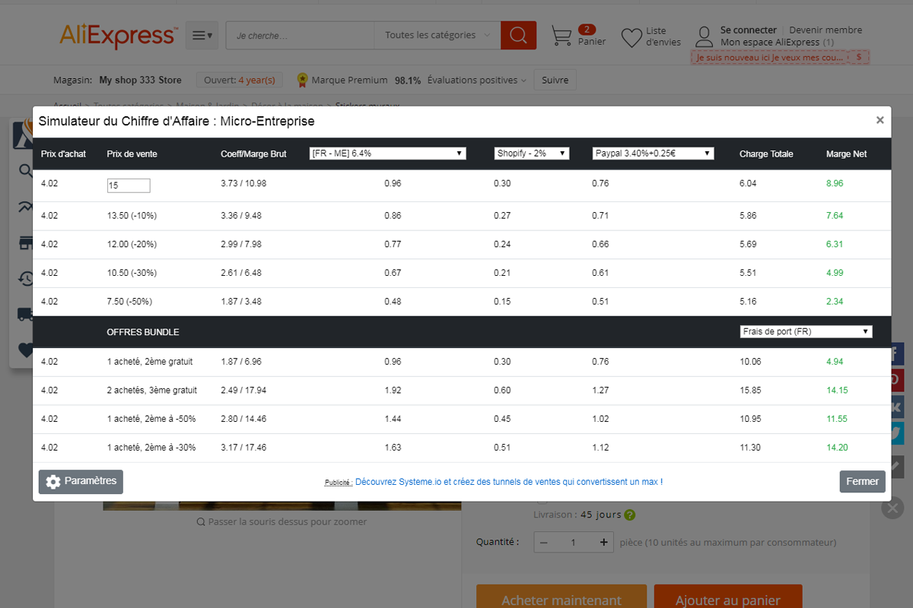The height and width of the screenshot is (608, 913).
Task: Share on Pinterest icon
Action: click(x=896, y=380)
